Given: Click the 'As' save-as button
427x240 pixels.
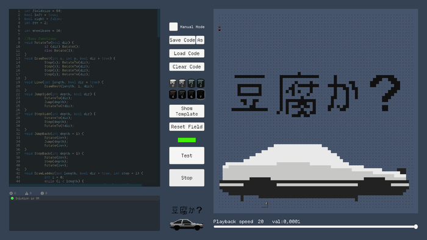Looking at the screenshot, I should 200,40.
